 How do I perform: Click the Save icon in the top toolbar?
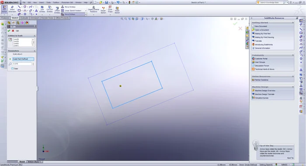click(x=106, y=2)
